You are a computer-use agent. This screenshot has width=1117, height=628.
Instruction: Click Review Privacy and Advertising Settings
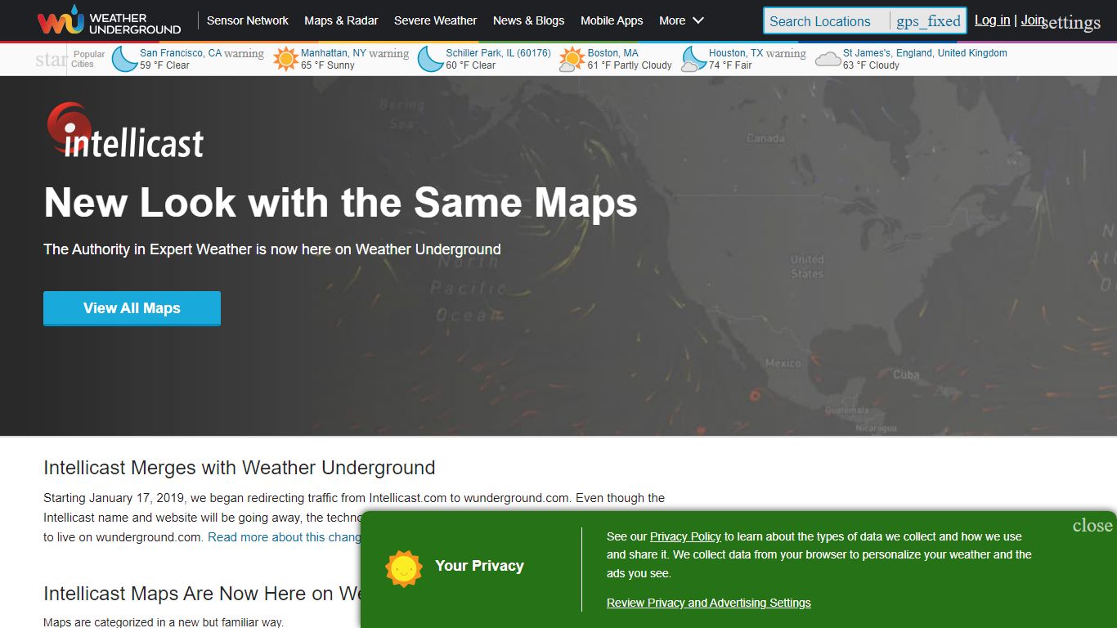[709, 603]
